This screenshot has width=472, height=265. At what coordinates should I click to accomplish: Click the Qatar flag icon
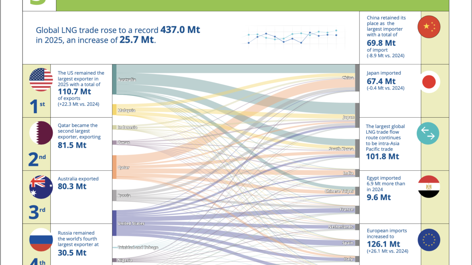coord(41,133)
